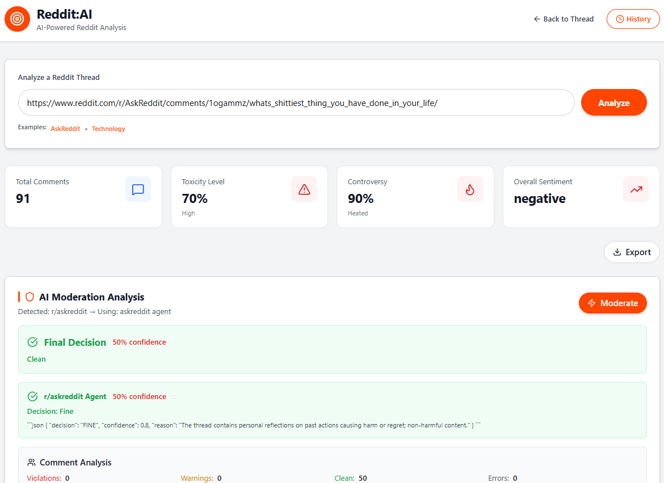Click the Warnings: 0 count
Image resolution: width=664 pixels, height=483 pixels.
201,478
